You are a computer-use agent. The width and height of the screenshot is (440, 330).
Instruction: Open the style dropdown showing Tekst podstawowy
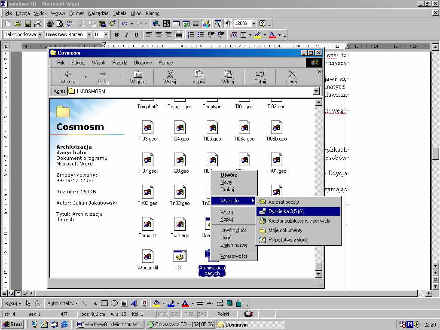coord(40,35)
